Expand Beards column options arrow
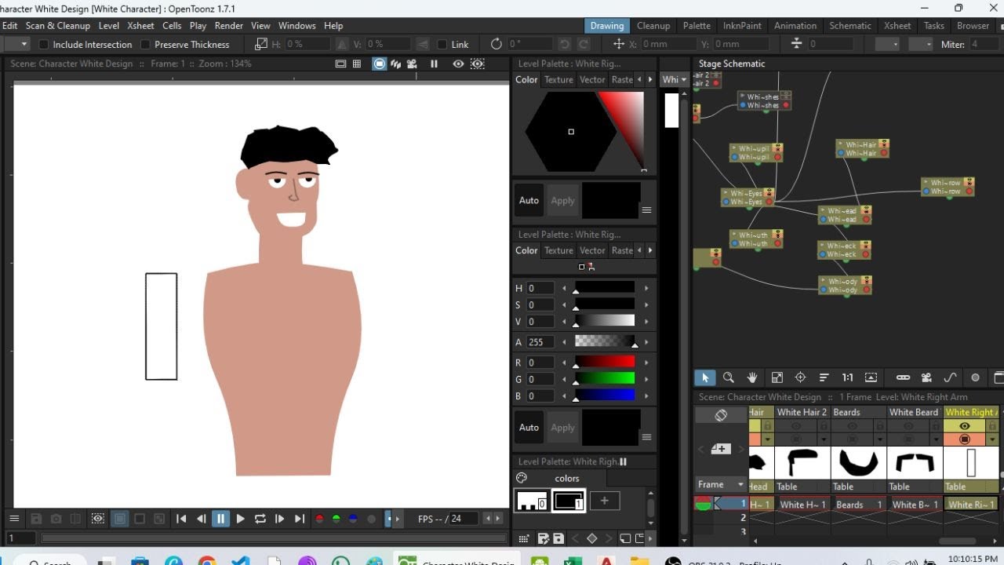1004x565 pixels. click(880, 439)
